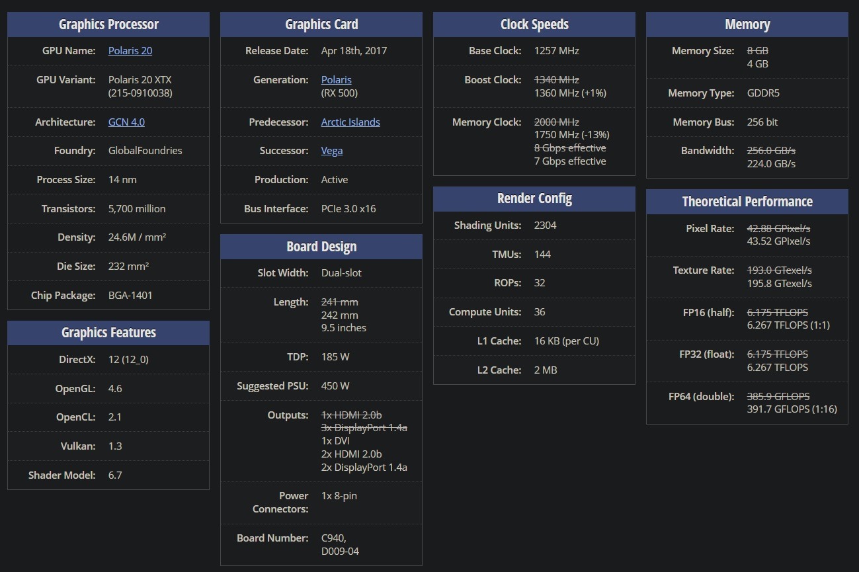Click the BGA-1401 chip package value
Screen dimensions: 859x572
[130, 296]
